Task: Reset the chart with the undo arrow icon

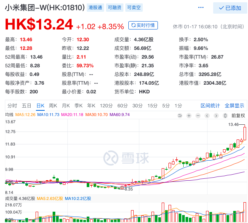Action: (x=180, y=116)
